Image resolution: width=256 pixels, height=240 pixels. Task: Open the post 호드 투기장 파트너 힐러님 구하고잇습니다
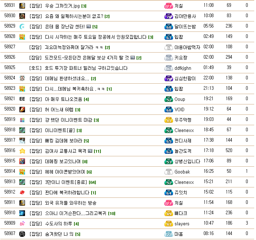86,68
